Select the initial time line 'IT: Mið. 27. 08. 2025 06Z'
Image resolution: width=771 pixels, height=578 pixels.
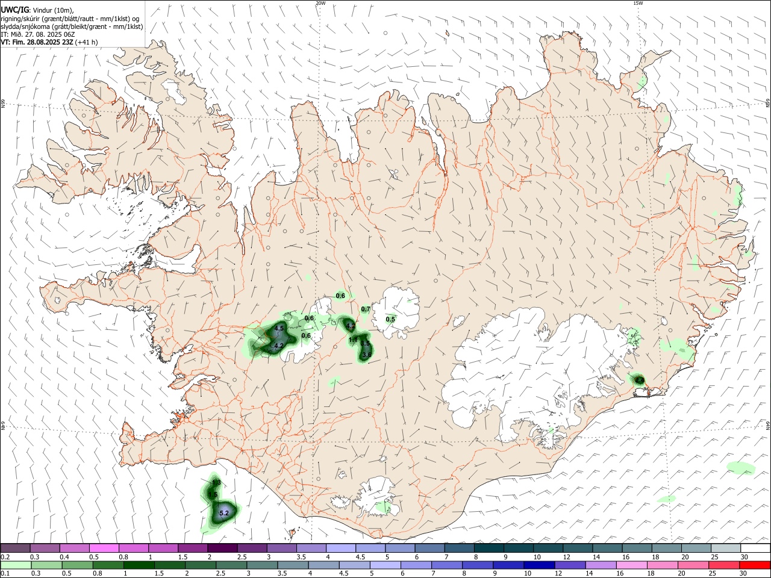tap(37, 34)
